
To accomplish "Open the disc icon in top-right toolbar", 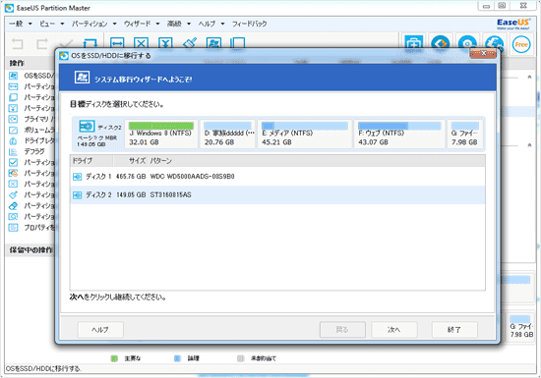I will (x=467, y=44).
